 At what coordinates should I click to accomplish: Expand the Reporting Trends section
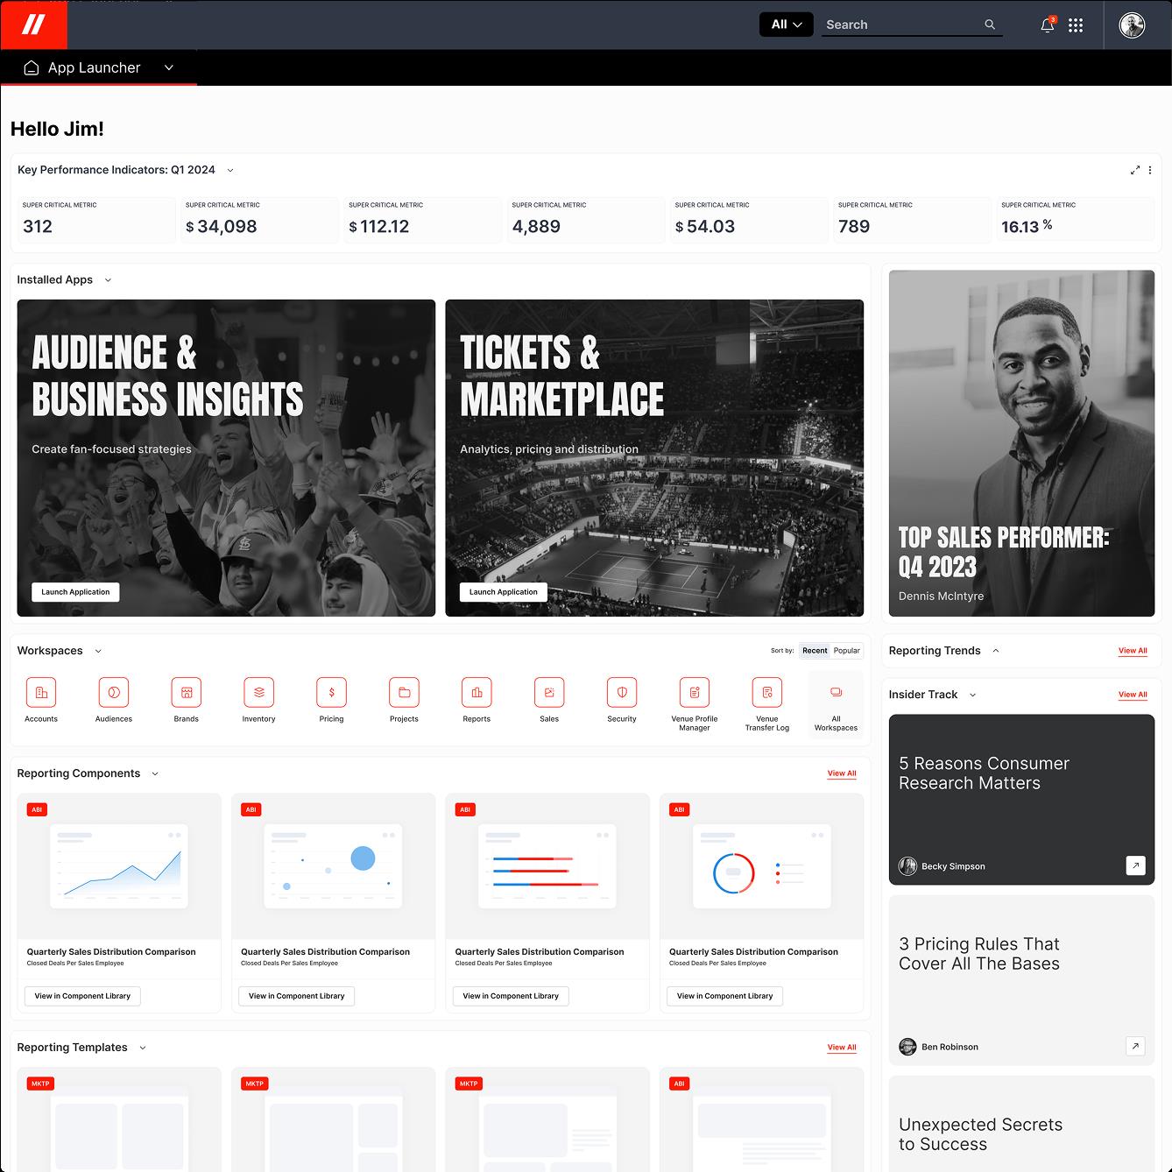pyautogui.click(x=996, y=651)
